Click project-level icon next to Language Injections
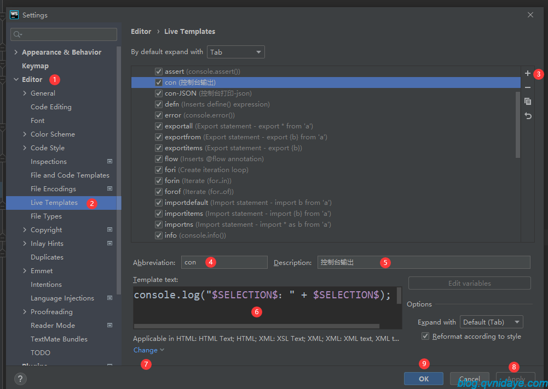 tap(109, 298)
